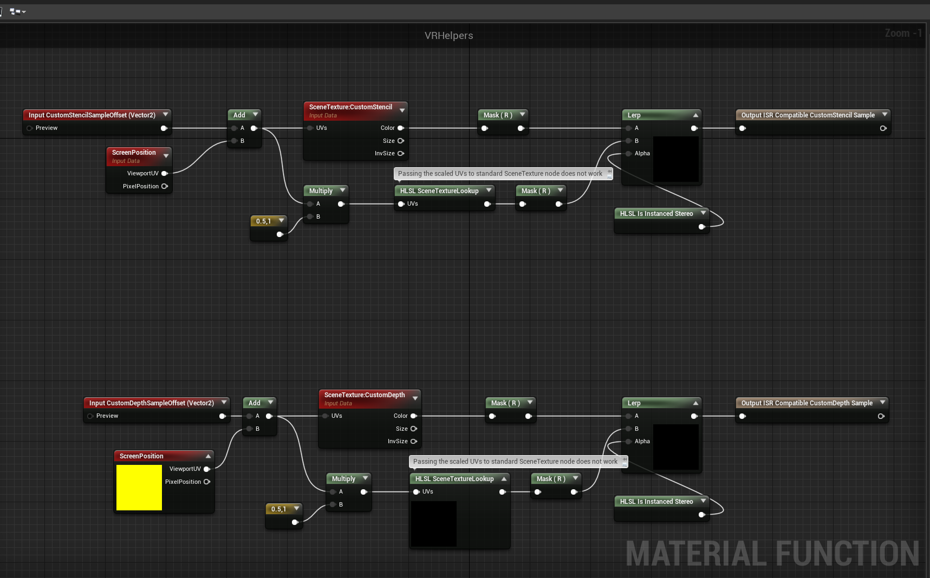The height and width of the screenshot is (578, 930).
Task: Select the SceneTexture:CustomDepth node title
Action: tap(364, 395)
